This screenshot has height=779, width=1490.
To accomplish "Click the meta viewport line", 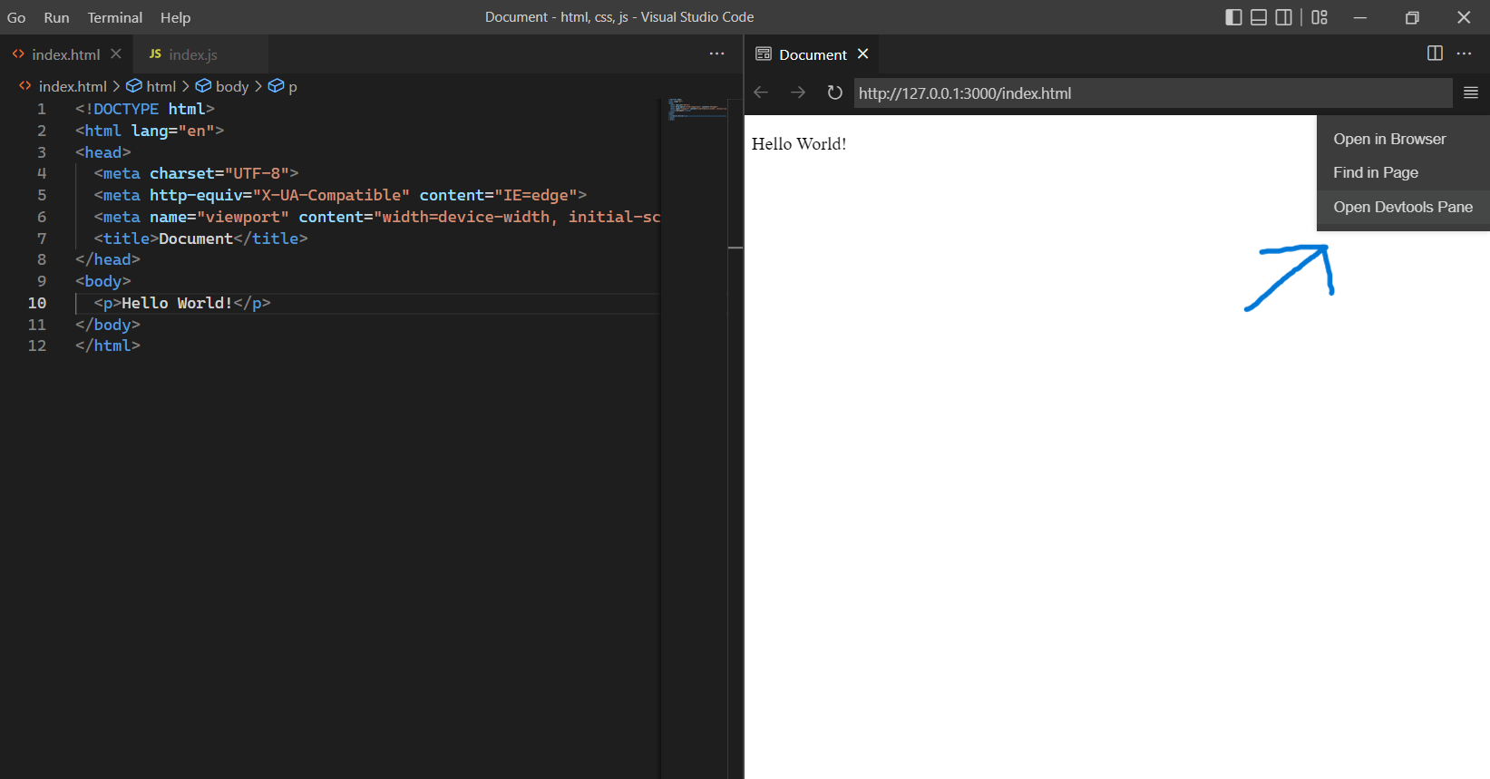I will [x=377, y=217].
